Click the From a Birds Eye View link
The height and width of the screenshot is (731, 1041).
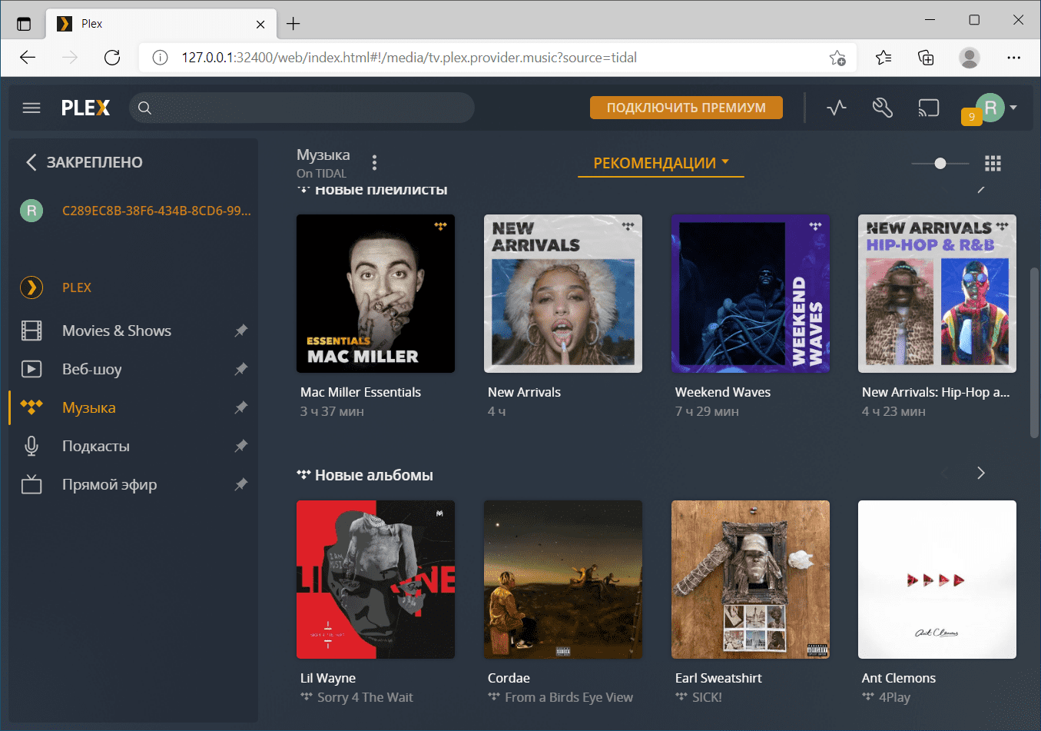569,697
